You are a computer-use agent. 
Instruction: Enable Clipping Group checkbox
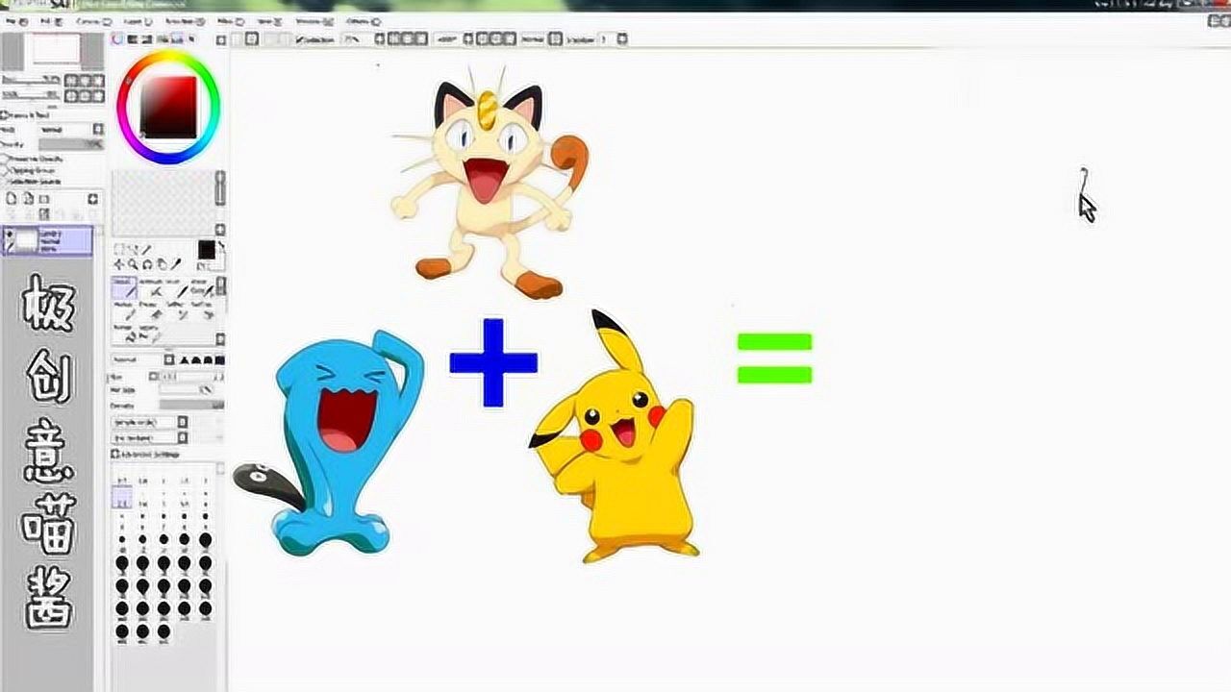[x=4, y=170]
